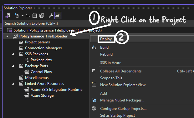194x118 pixels.
Task: Click the Linked Azure Resources folder icon
Action: pos(21,84)
